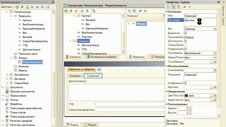Collapse Использование properties section
This screenshot has width=226, height=127.
click(x=167, y=66)
